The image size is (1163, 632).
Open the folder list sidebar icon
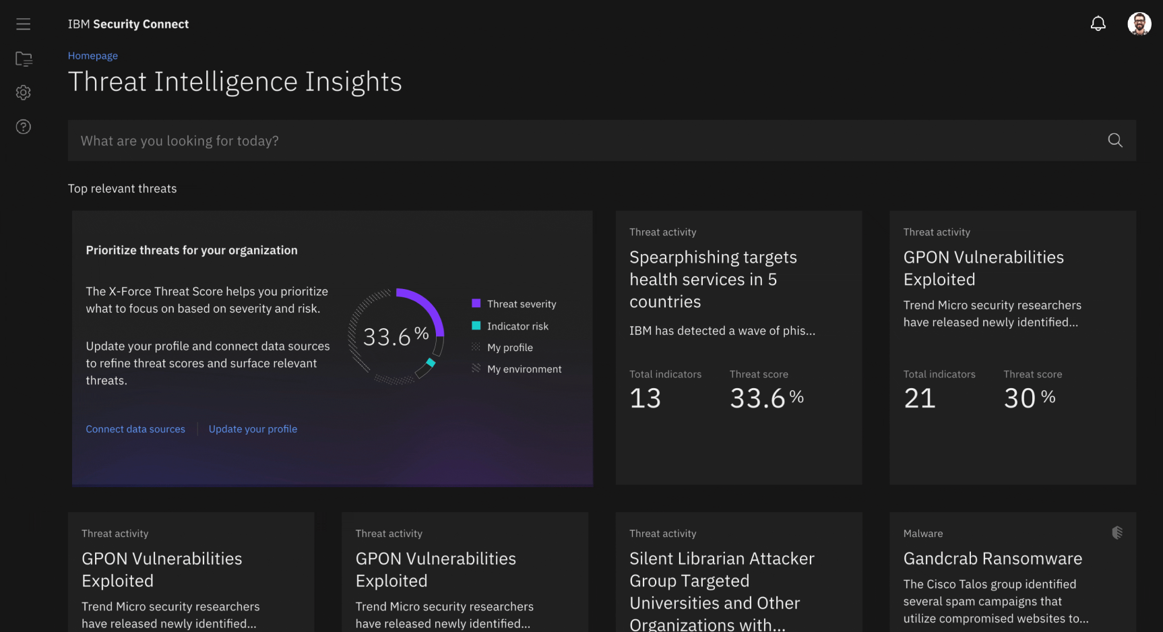pyautogui.click(x=24, y=59)
